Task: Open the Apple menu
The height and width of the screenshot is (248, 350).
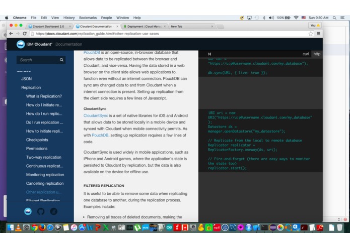Action: click(7, 18)
